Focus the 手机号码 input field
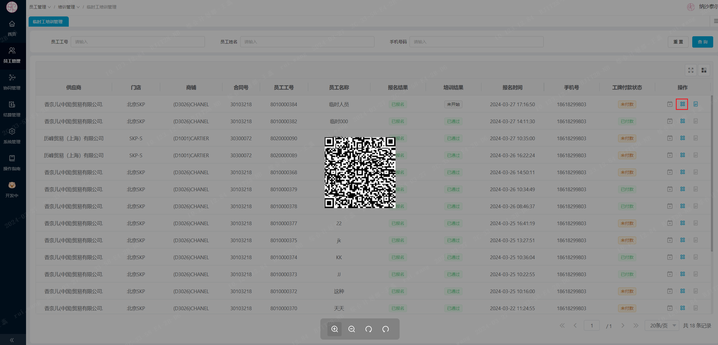The height and width of the screenshot is (345, 718). (x=476, y=42)
